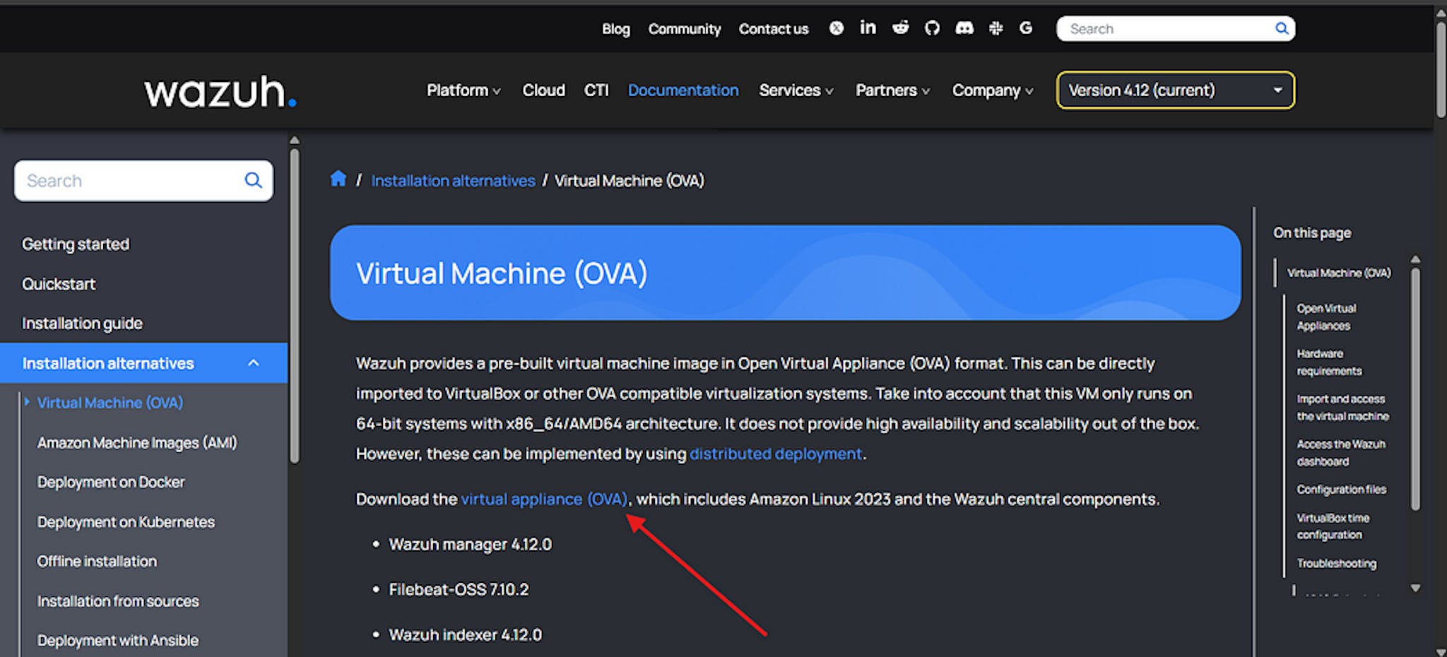Jump to Access the Wazuh dashboard section

1341,453
